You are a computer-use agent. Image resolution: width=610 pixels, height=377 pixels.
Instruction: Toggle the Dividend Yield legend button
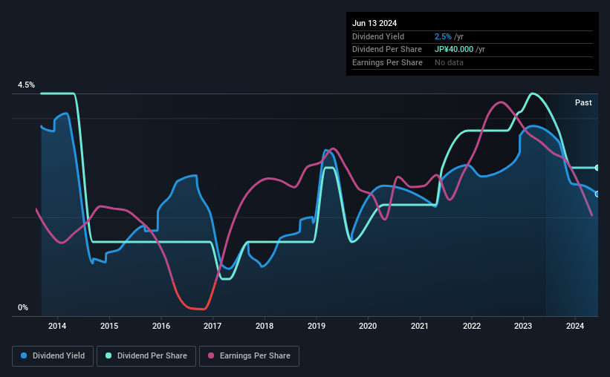tap(53, 356)
